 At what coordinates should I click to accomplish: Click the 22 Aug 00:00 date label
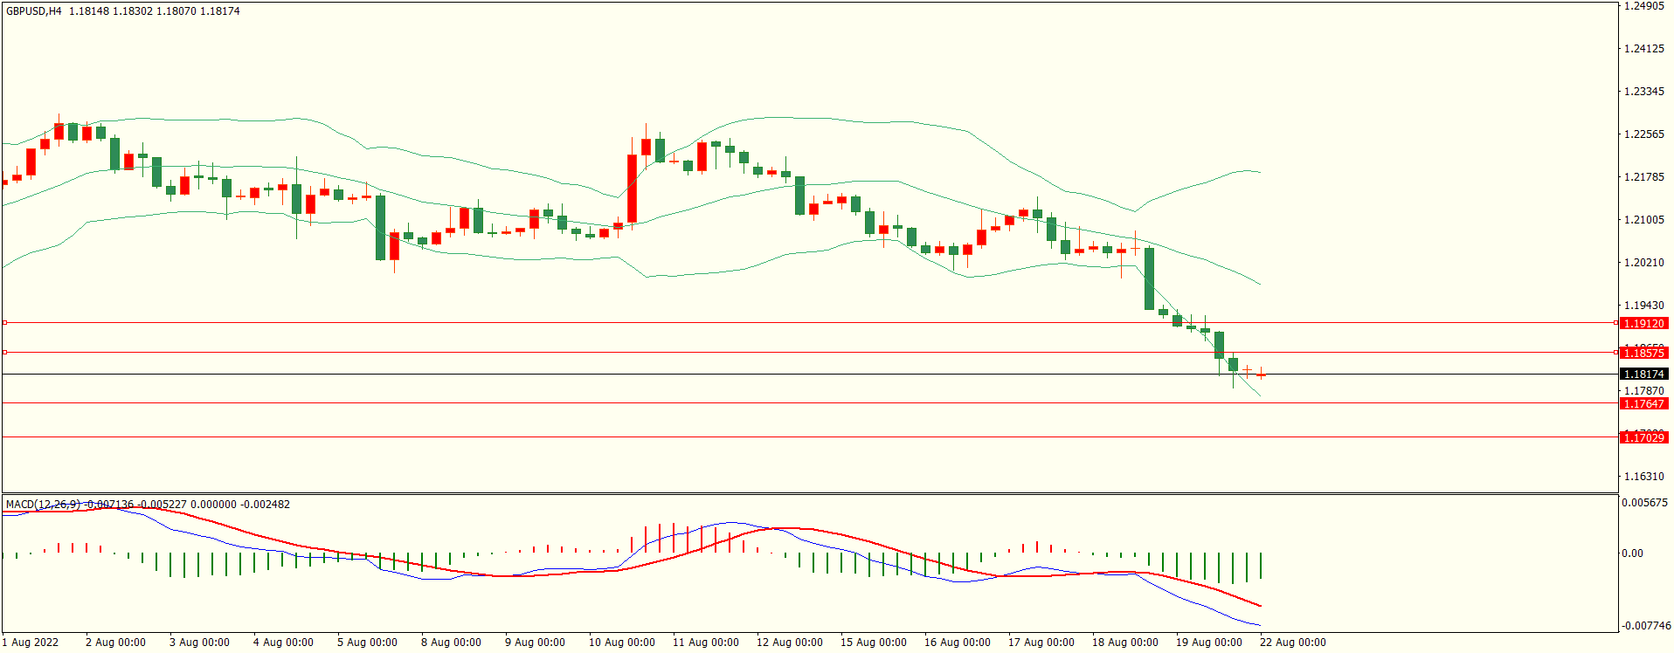pos(1292,643)
